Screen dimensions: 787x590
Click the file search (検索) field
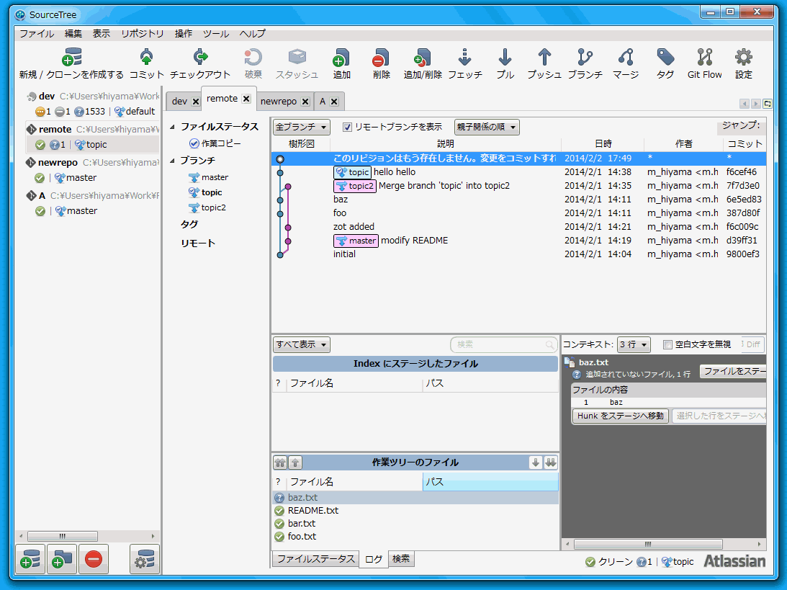tap(500, 345)
